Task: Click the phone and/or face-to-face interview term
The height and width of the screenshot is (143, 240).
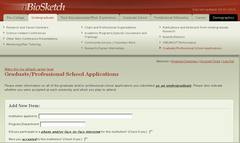Action: tap(70, 132)
